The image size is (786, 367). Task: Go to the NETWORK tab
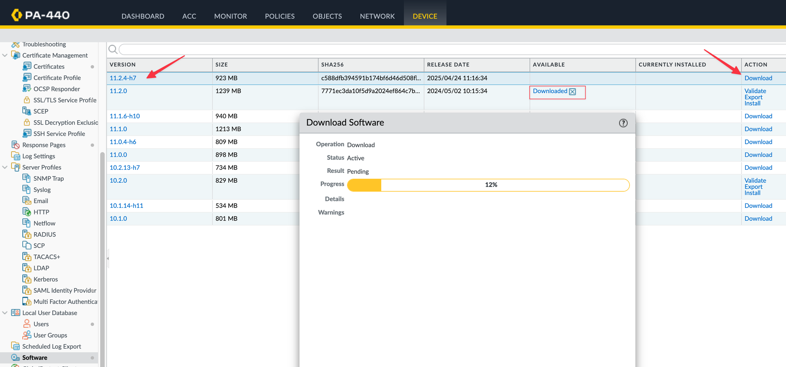[377, 16]
